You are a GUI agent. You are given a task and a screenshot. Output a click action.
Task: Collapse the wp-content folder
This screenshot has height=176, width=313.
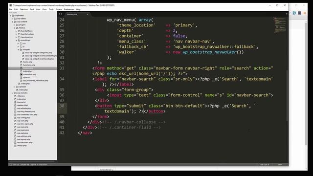tap(12, 22)
